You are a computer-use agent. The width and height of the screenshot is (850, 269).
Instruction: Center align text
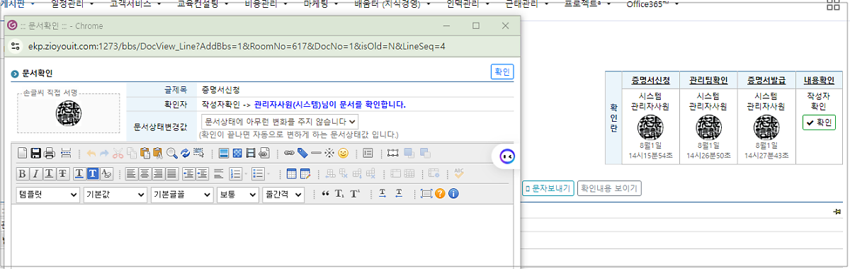point(145,173)
